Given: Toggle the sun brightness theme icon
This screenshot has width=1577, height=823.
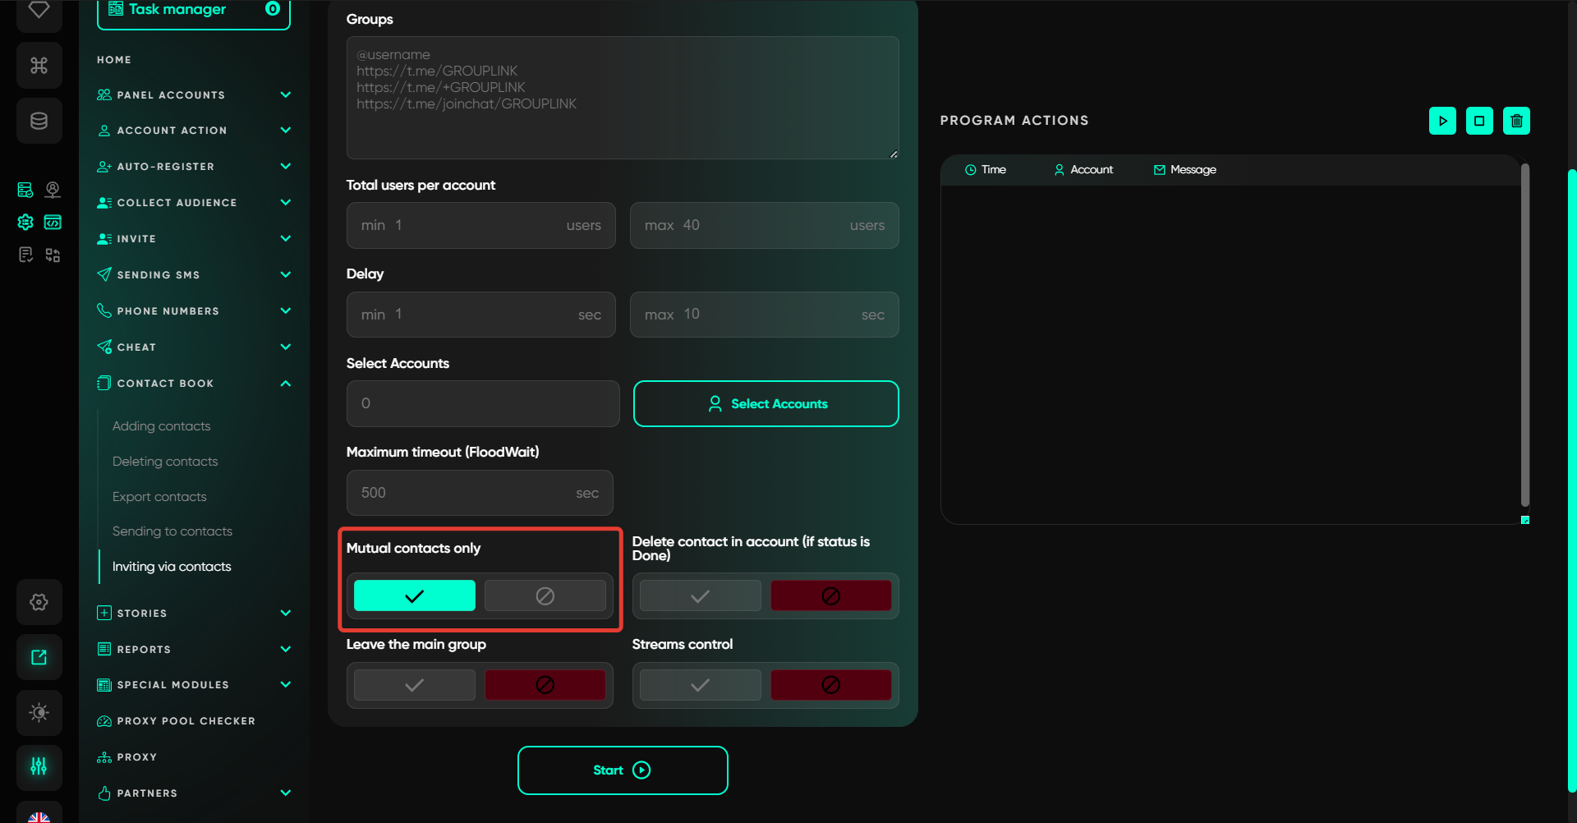Looking at the screenshot, I should tap(39, 712).
